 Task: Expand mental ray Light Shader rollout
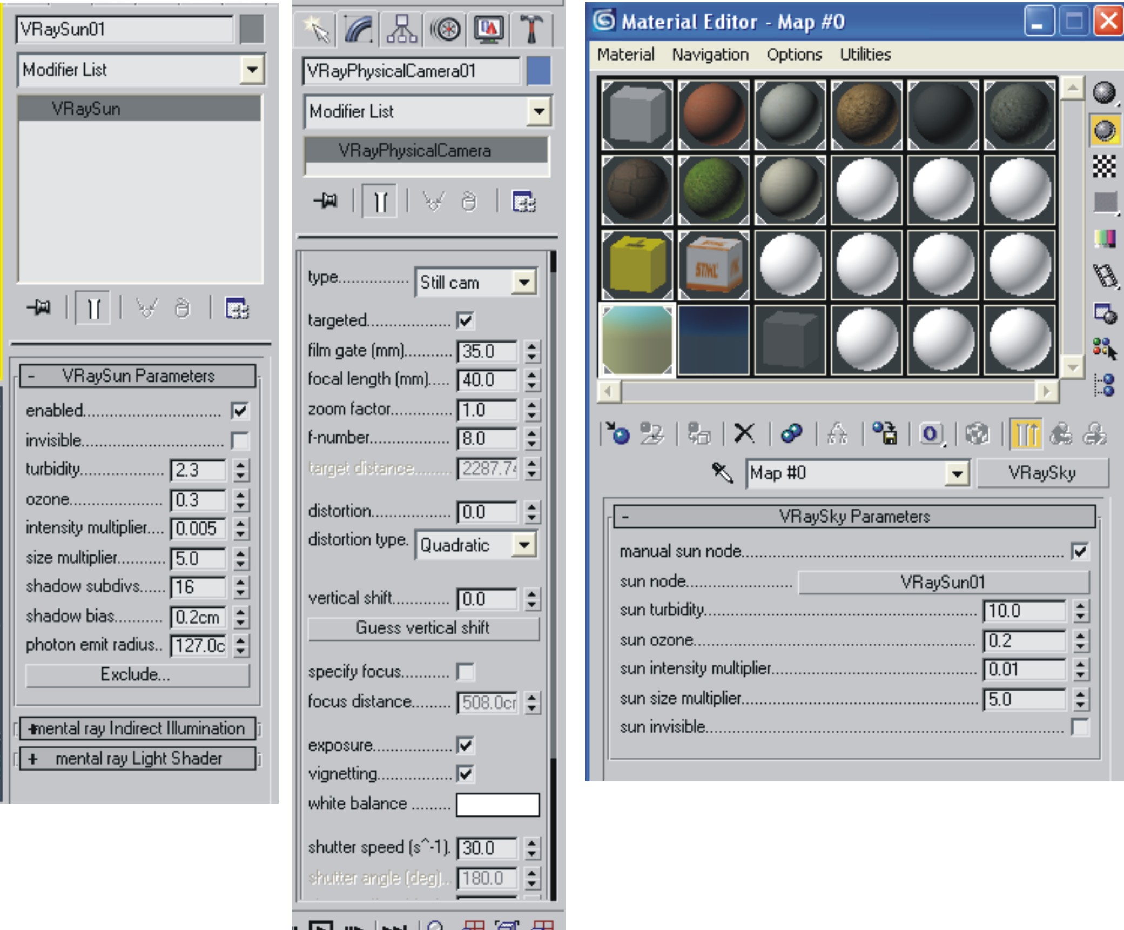click(138, 759)
